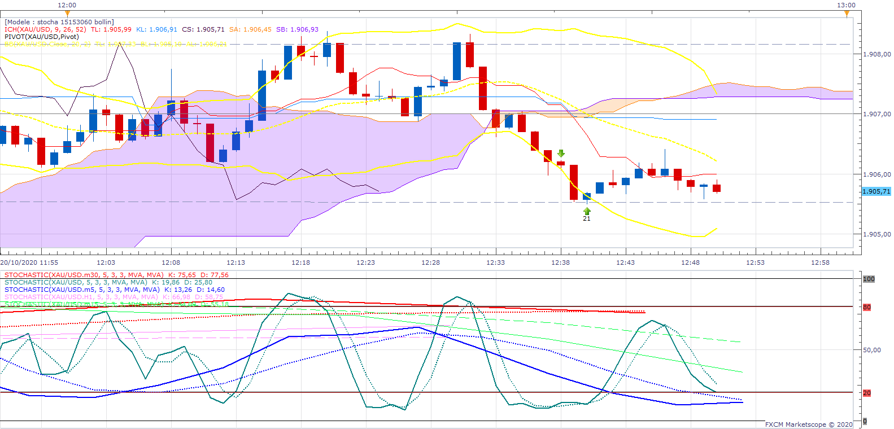
Task: Click the 12:00 label on the top ruler
Action: pyautogui.click(x=67, y=5)
